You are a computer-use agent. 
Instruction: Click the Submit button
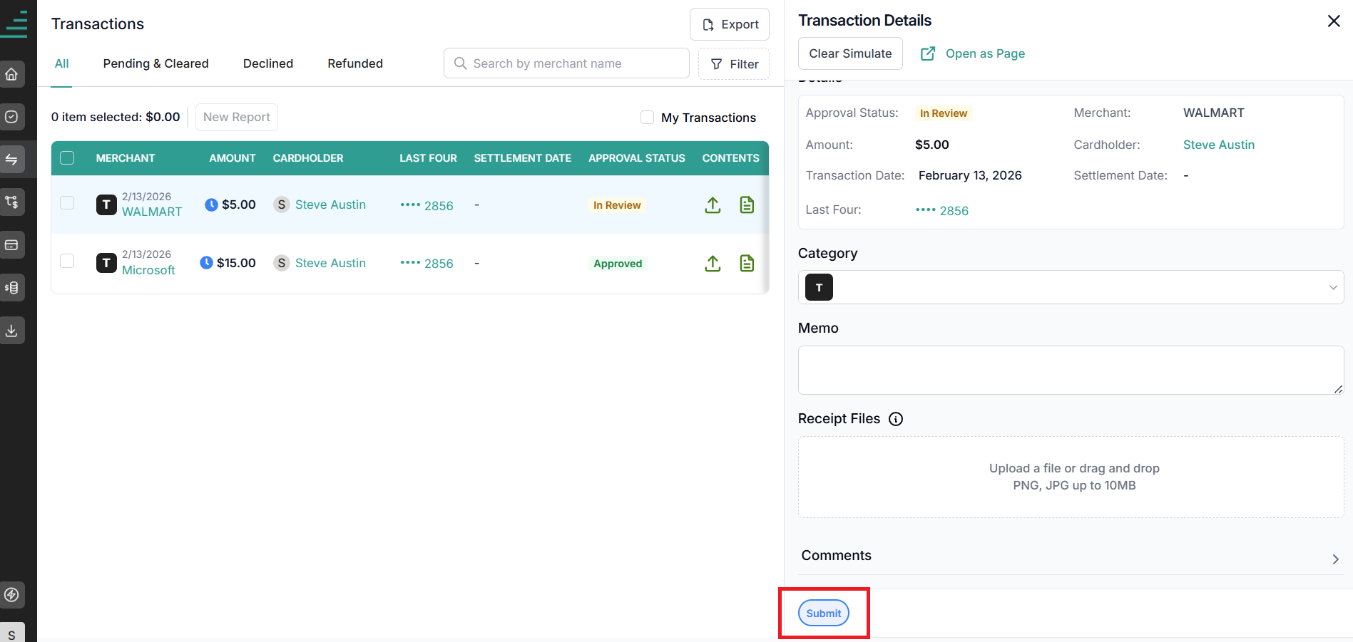coord(824,613)
